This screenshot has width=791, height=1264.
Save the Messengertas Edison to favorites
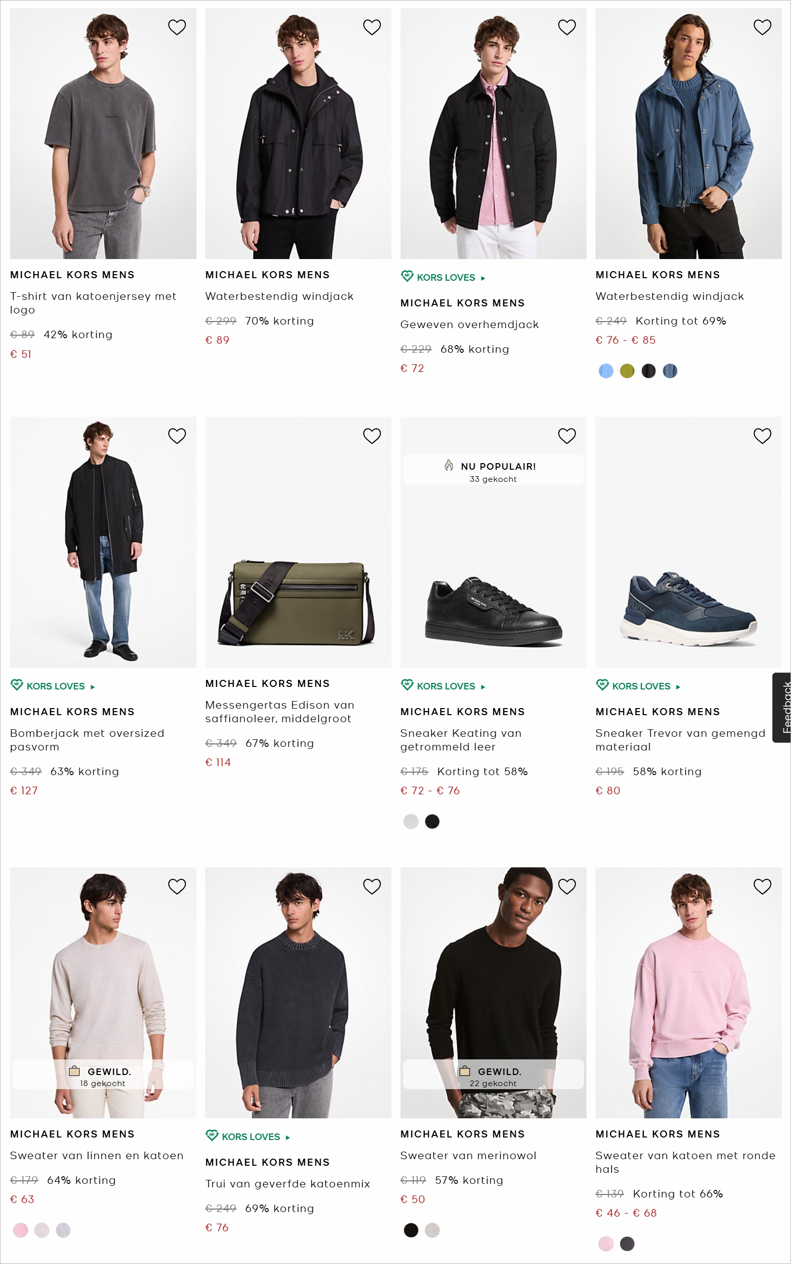click(x=372, y=436)
